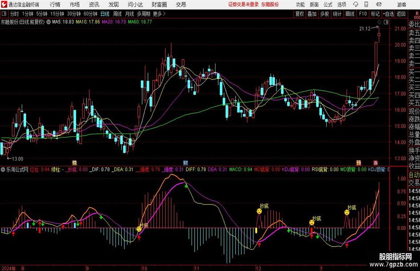This screenshot has width=420, height=271.
Task: Open the 资讯 menu
Action: 94,4
